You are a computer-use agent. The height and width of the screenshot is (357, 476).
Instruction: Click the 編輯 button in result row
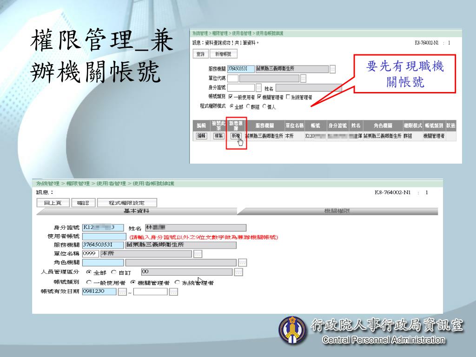click(201, 136)
